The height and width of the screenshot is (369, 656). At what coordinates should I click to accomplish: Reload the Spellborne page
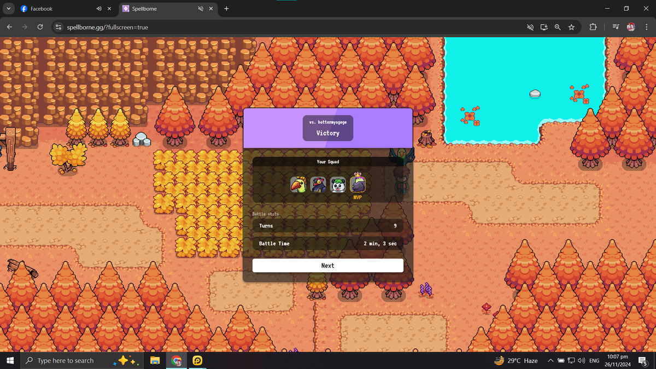click(x=40, y=27)
